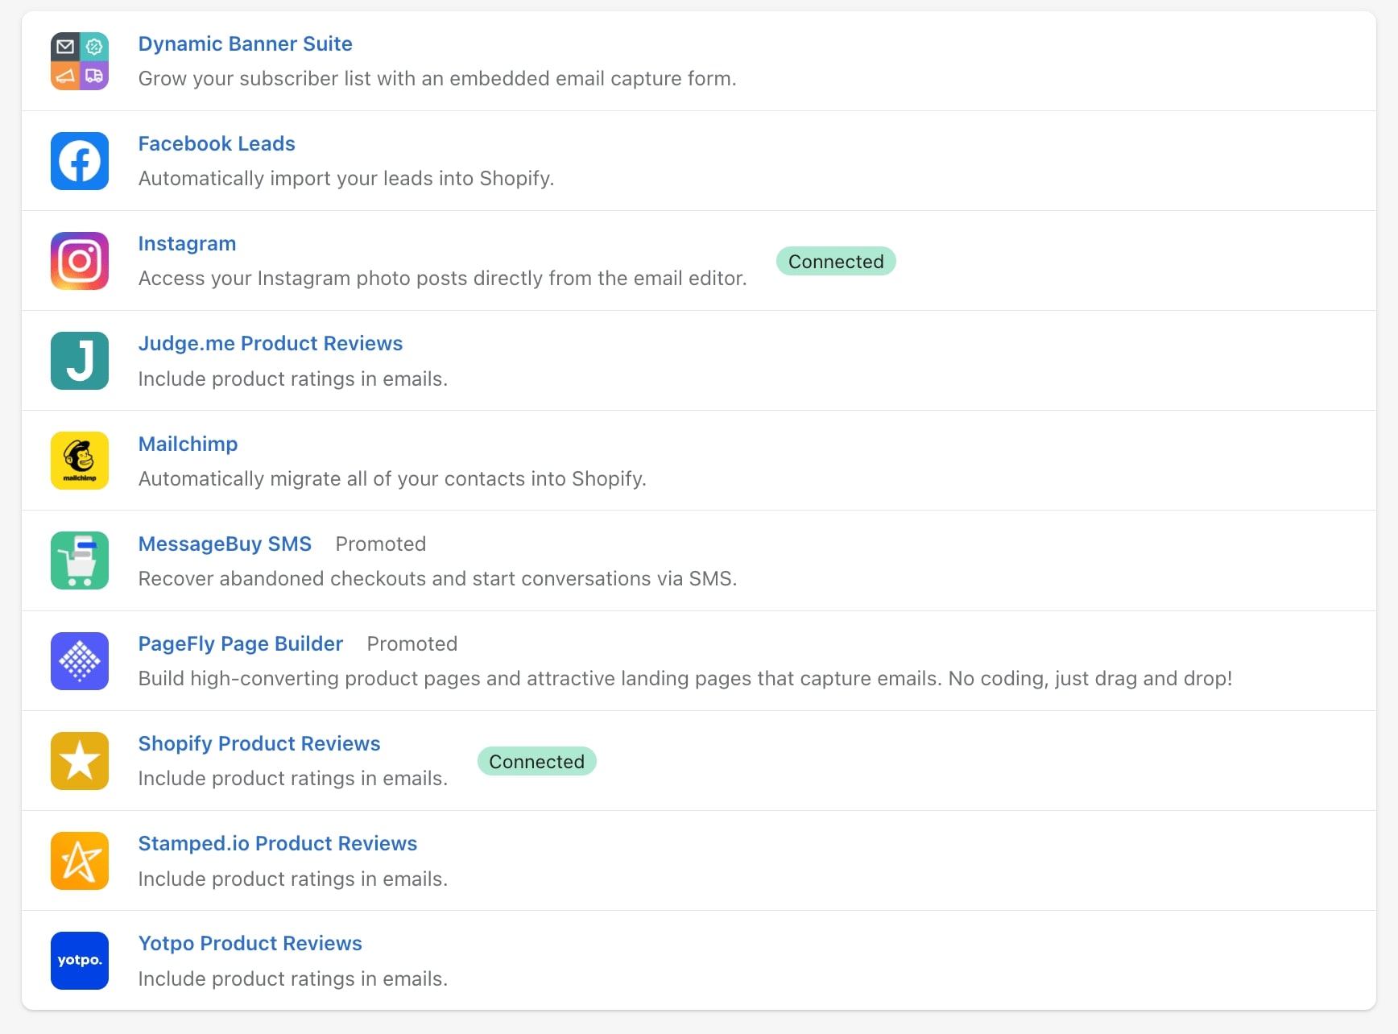This screenshot has width=1398, height=1034.
Task: Open the PageFly Page Builder link
Action: (x=241, y=643)
